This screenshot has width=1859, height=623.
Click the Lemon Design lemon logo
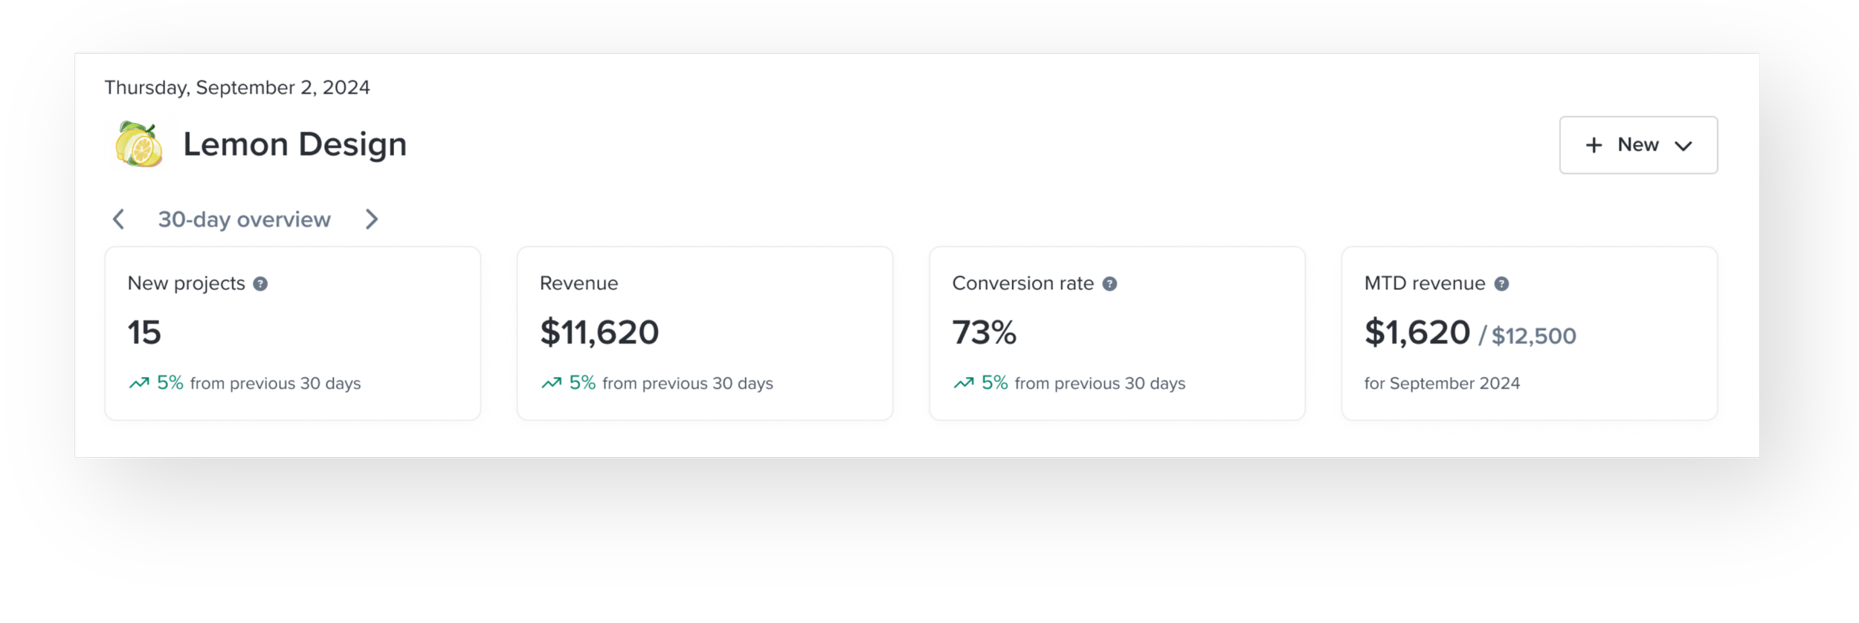(139, 144)
